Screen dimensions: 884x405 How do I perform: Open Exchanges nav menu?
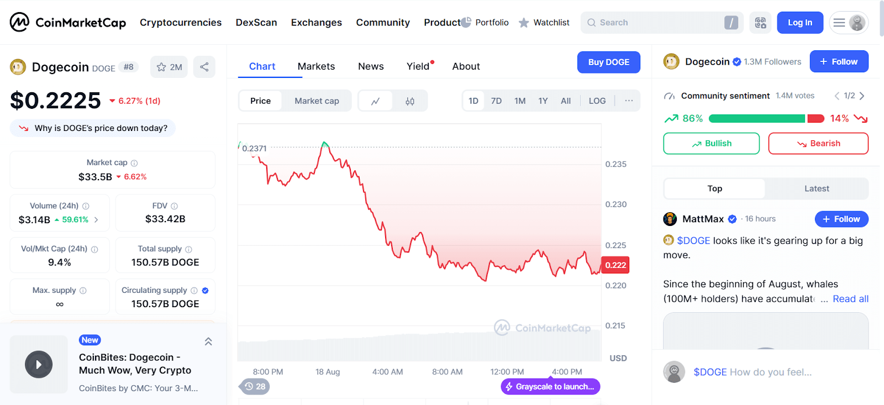(317, 23)
